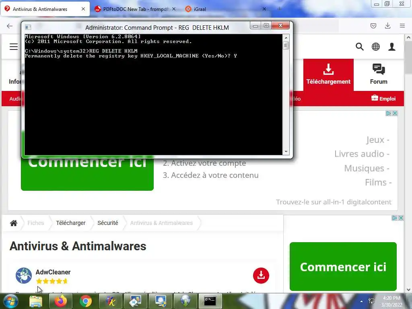Switch to the Command Prompt taskbar item
This screenshot has height=309, width=412.
point(210,301)
